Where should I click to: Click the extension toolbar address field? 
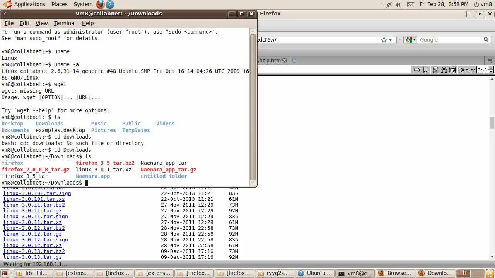(x=335, y=70)
